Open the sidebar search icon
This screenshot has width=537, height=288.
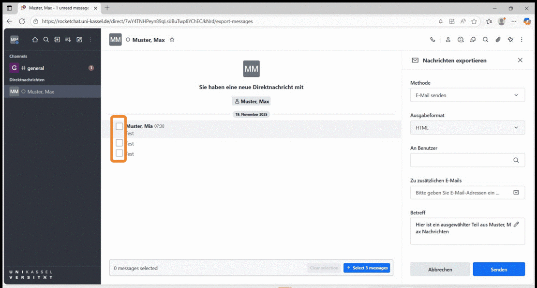click(x=46, y=40)
